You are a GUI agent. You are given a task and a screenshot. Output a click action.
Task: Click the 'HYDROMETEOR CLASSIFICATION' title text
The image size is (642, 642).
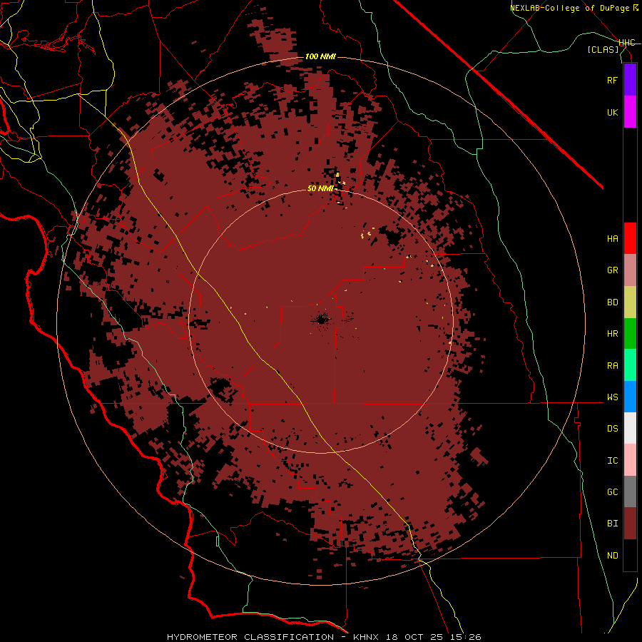(x=250, y=637)
